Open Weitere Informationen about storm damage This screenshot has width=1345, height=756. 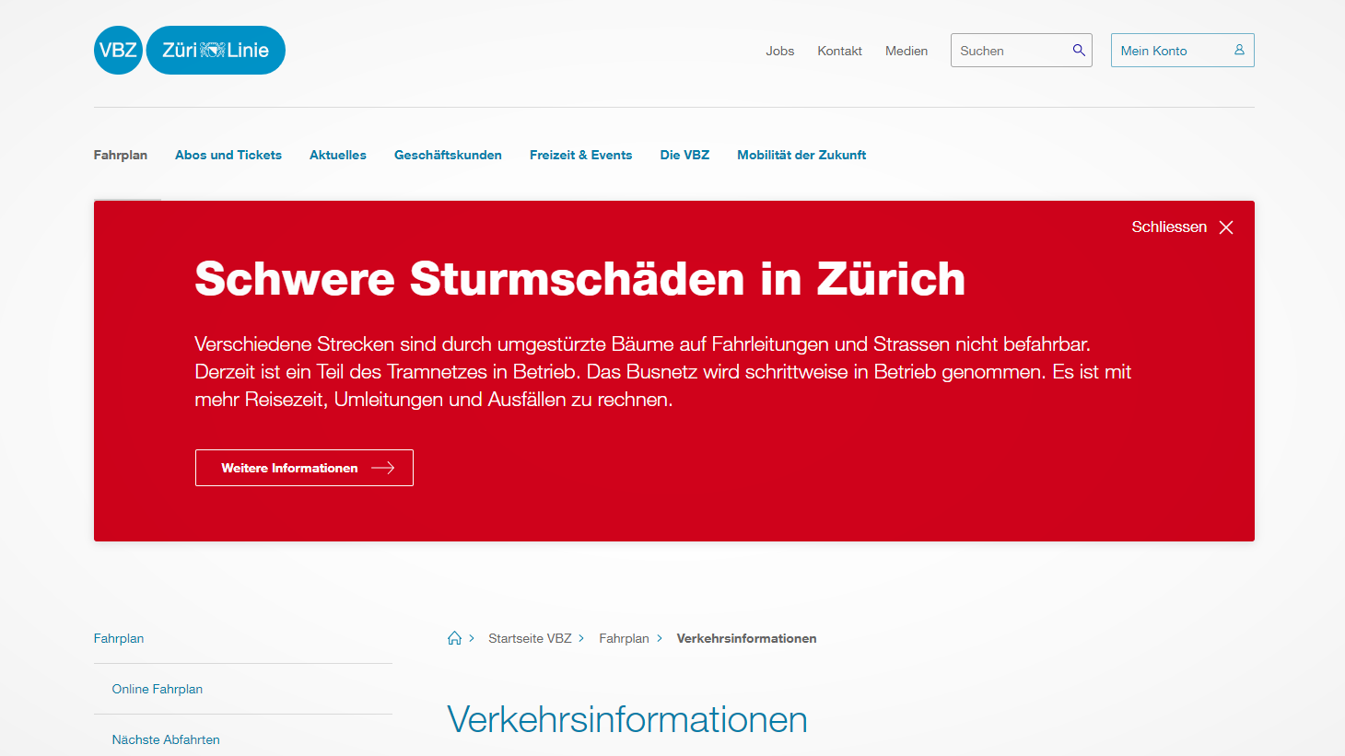coord(304,468)
